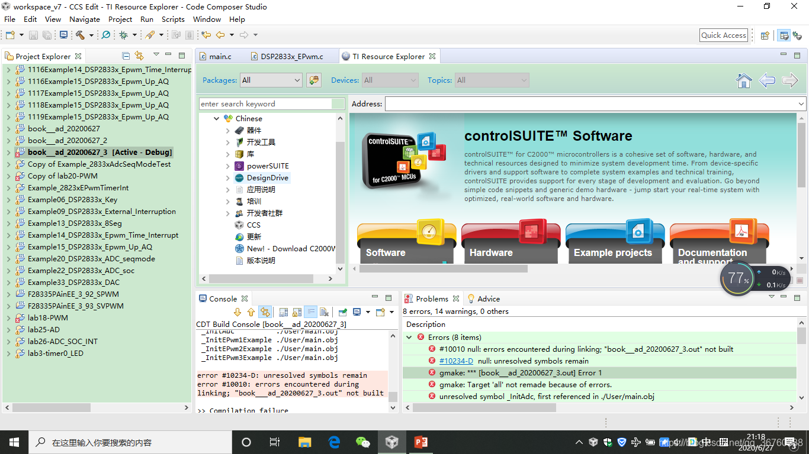Viewport: 809px width, 454px height.
Task: Click the New file toolbar icon
Action: click(x=10, y=35)
